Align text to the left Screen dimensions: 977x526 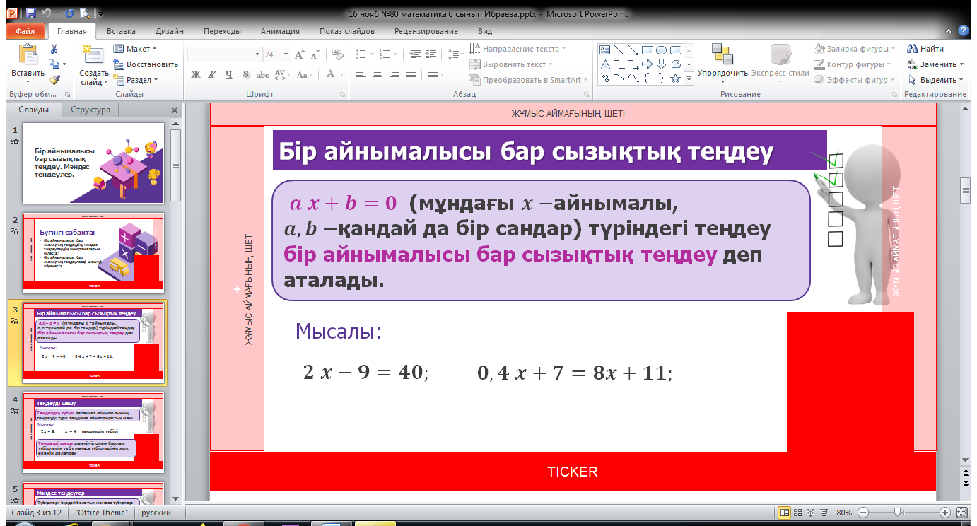coord(361,74)
